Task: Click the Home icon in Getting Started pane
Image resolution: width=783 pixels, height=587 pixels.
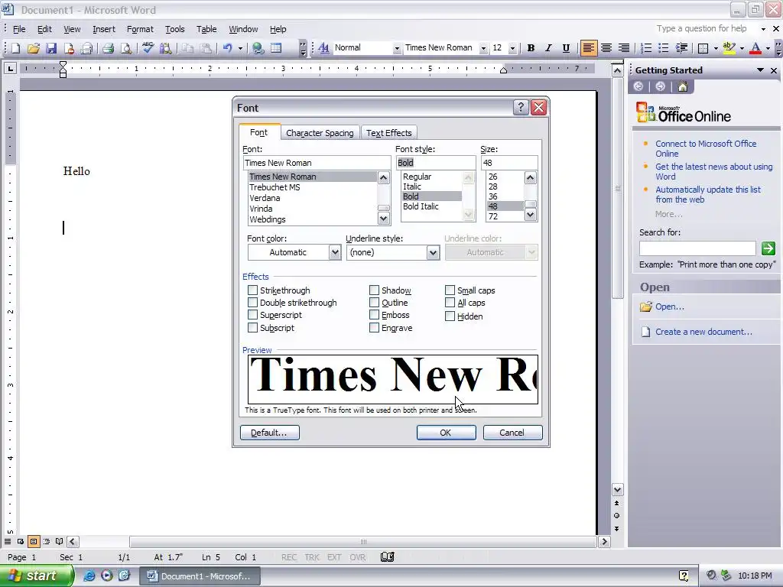Action: point(682,87)
